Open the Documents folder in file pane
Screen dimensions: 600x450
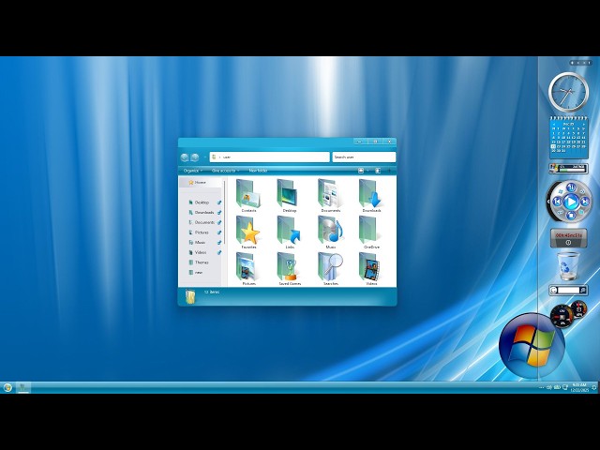pos(331,196)
